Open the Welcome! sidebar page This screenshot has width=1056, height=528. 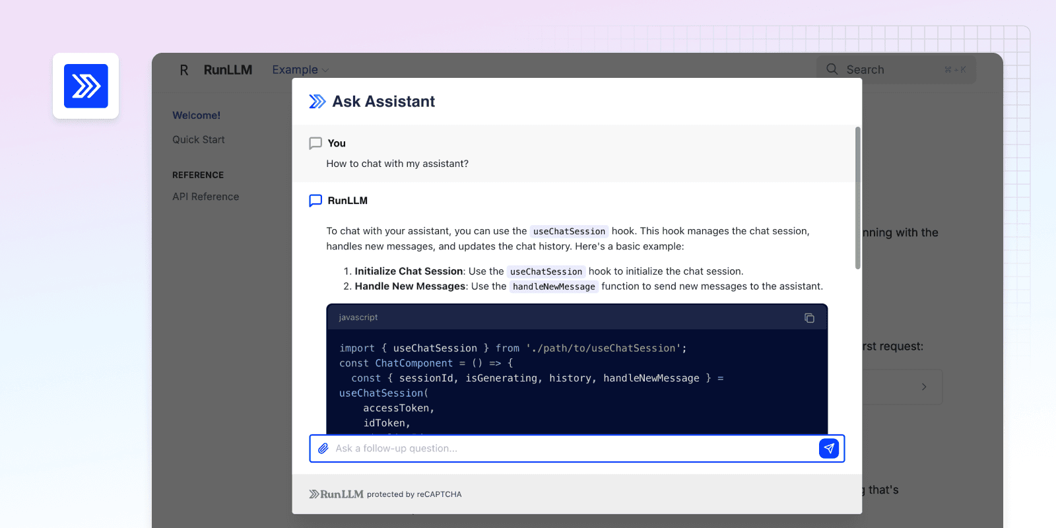(x=197, y=115)
